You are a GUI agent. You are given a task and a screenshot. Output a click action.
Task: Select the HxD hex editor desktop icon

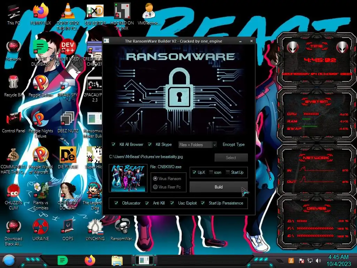(x=95, y=14)
